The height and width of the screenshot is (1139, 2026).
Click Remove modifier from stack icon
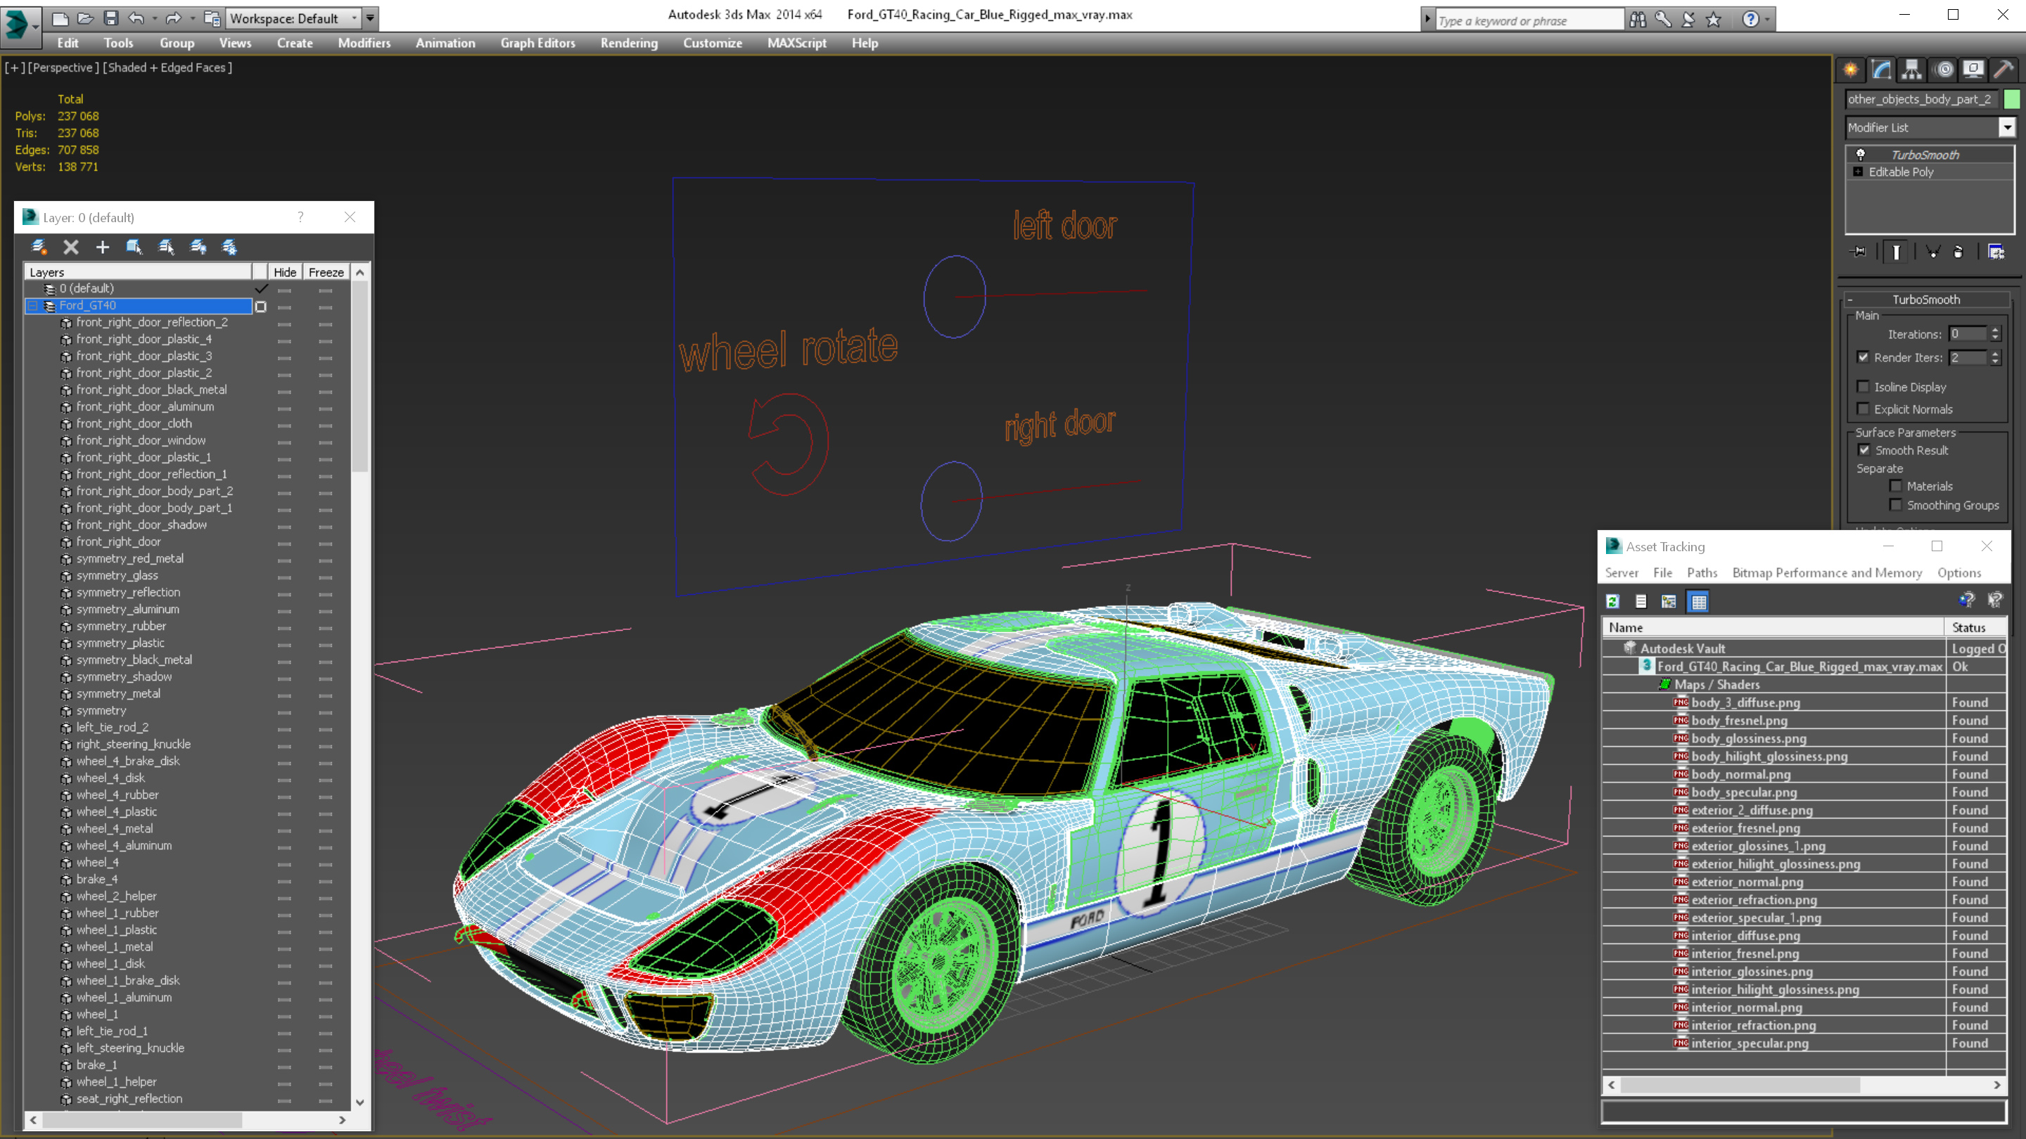tap(1958, 252)
